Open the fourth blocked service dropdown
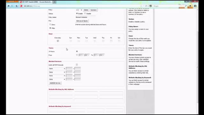Image resolution: width=204 pixels, height=115 pixels. coord(57,79)
